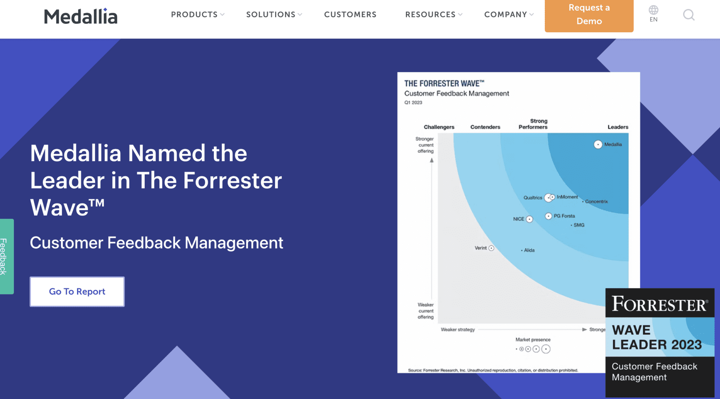Click the 'NICE' label in chart
The height and width of the screenshot is (399, 720).
click(519, 219)
